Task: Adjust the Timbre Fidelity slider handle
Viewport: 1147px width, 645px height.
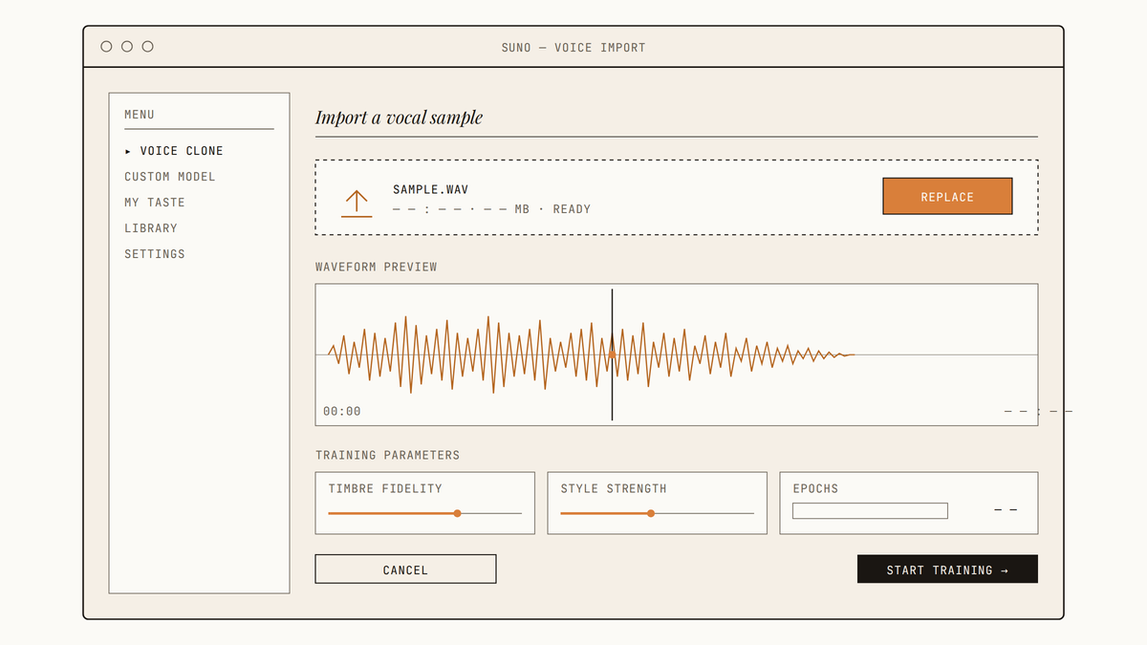Action: coord(457,513)
